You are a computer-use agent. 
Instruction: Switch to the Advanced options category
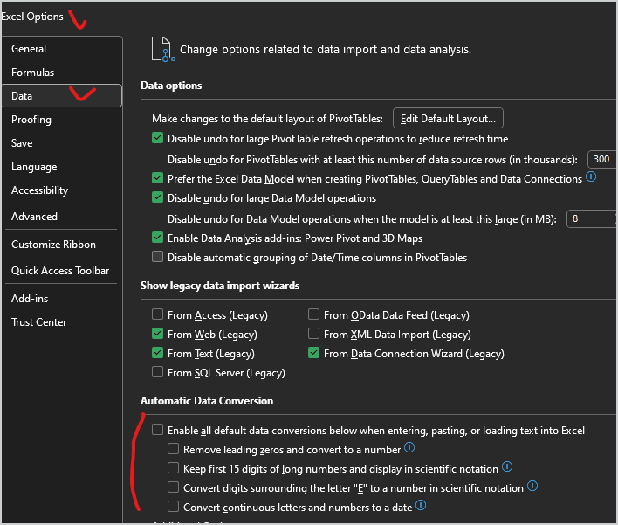(35, 216)
